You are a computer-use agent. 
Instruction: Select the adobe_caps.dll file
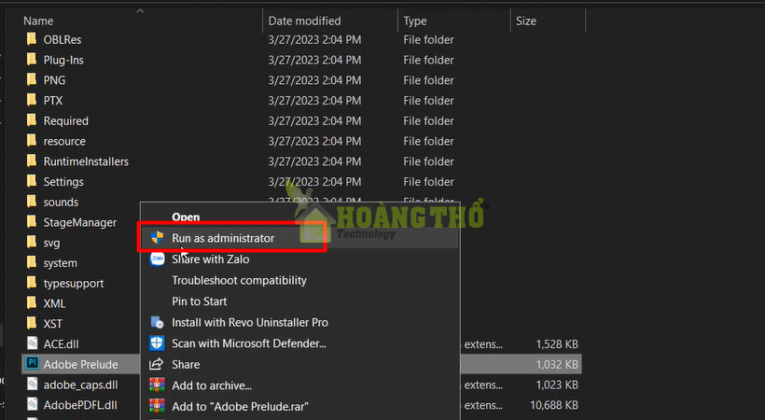point(80,385)
